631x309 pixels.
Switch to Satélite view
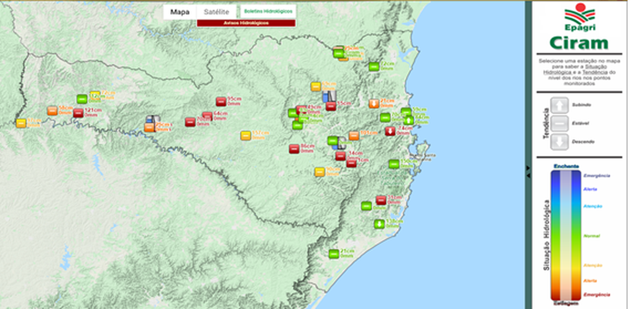pyautogui.click(x=216, y=12)
